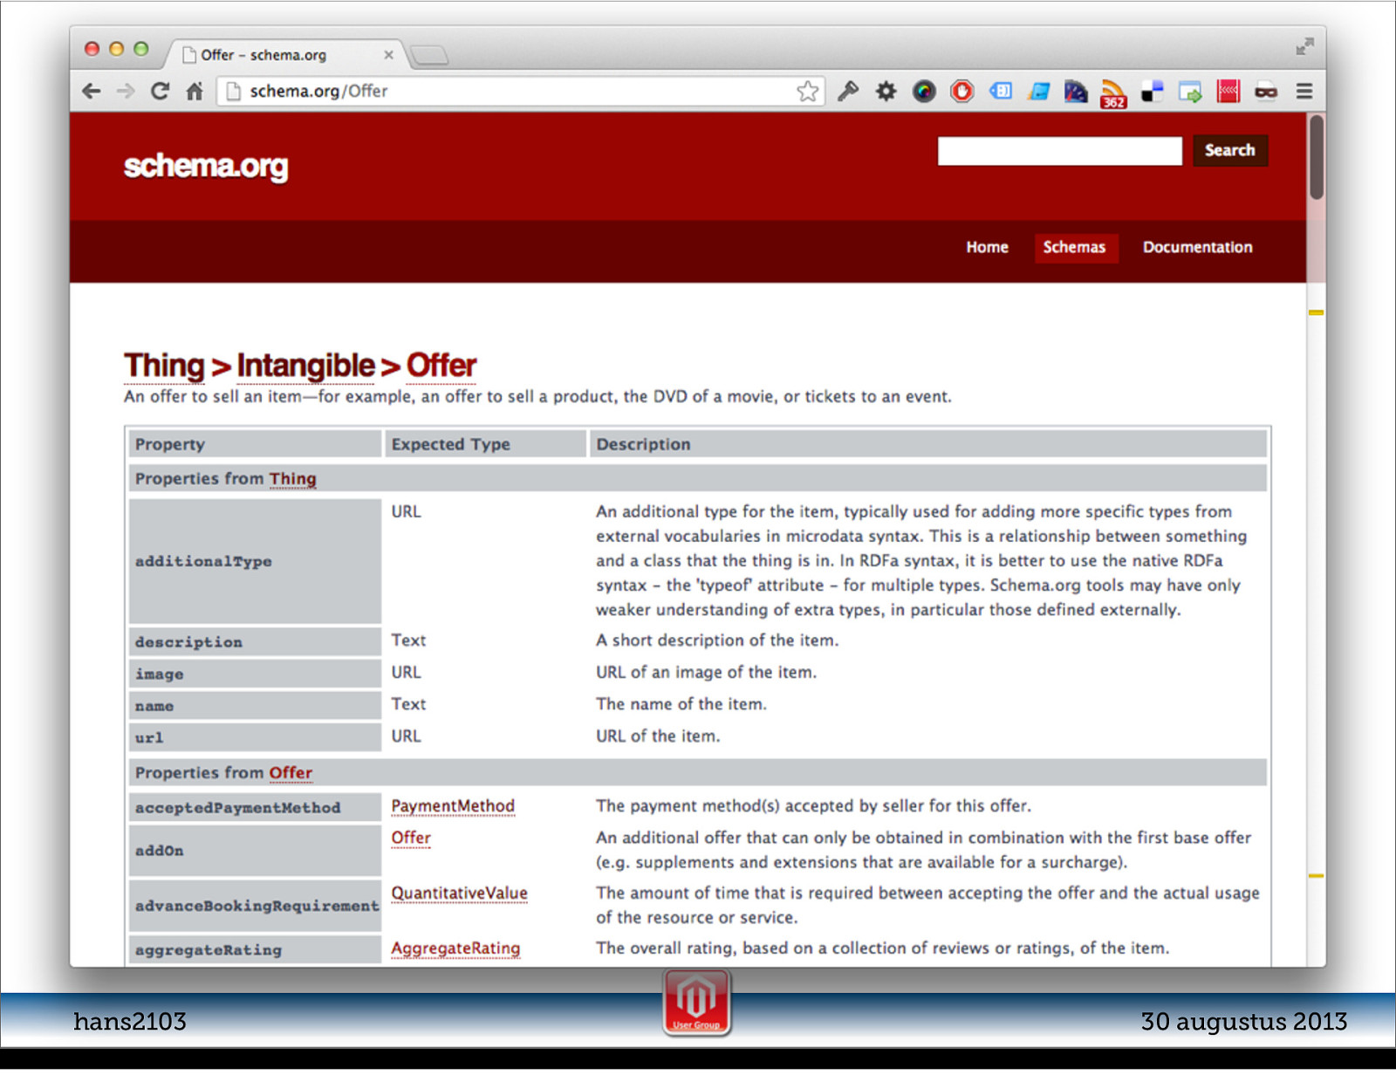Click the 'URL of an image of the item.' text

[707, 673]
